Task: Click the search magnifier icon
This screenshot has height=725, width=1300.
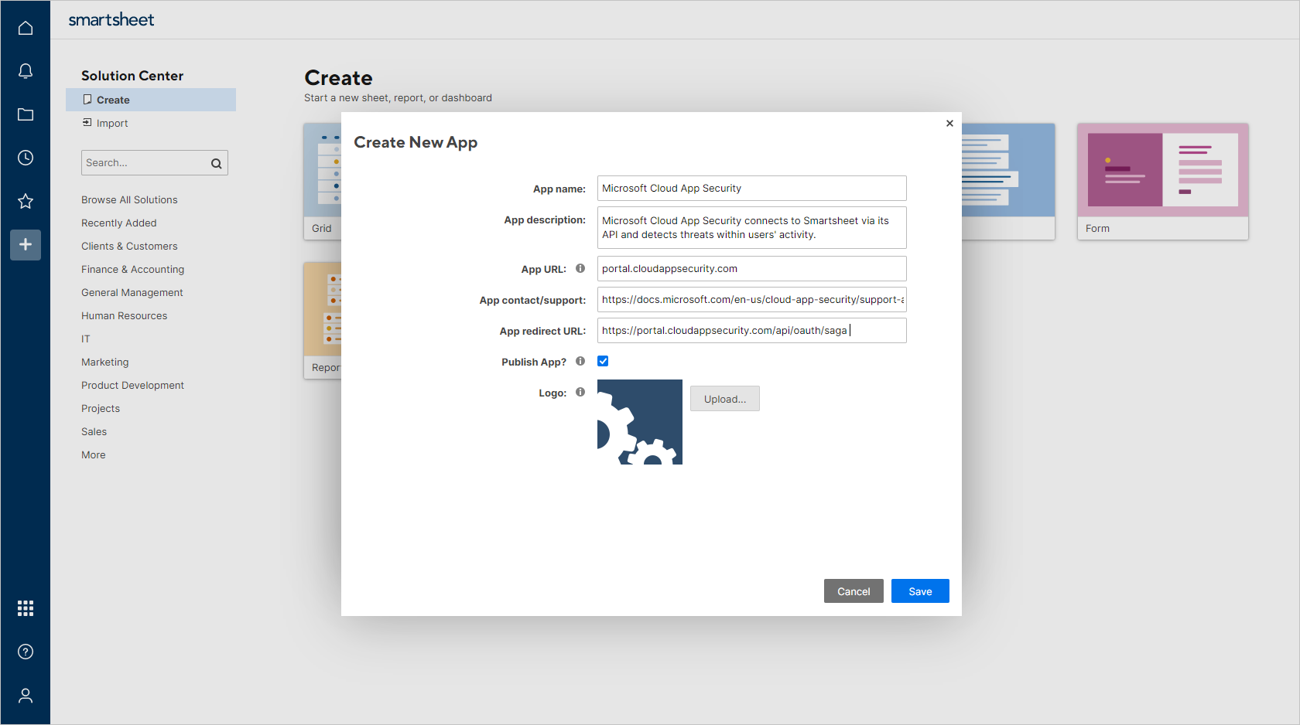Action: (216, 163)
